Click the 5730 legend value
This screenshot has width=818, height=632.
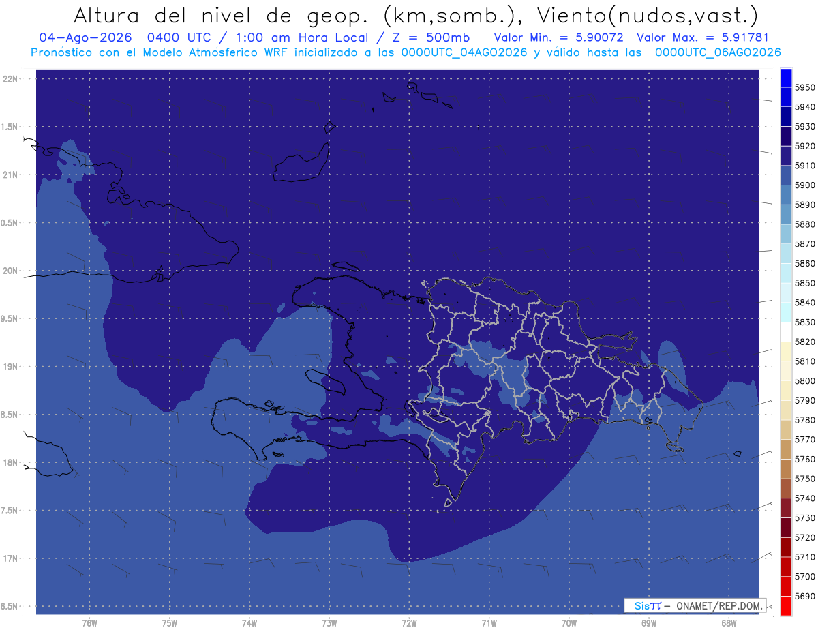pyautogui.click(x=804, y=518)
